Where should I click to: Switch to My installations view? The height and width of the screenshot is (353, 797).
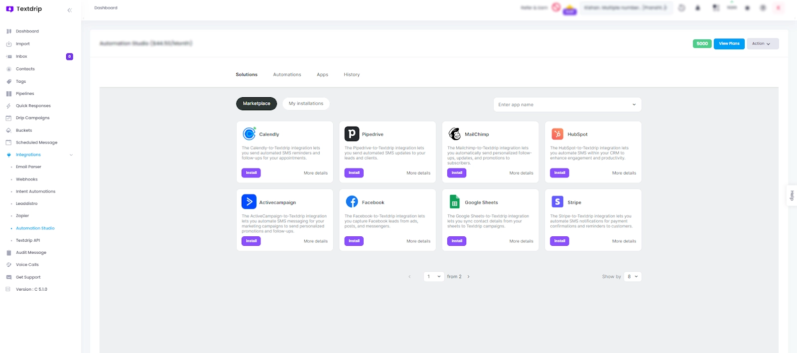coord(306,104)
